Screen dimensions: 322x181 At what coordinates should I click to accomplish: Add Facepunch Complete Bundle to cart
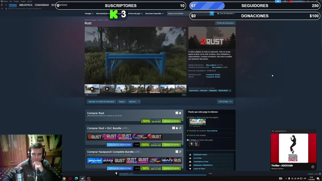(x=171, y=168)
